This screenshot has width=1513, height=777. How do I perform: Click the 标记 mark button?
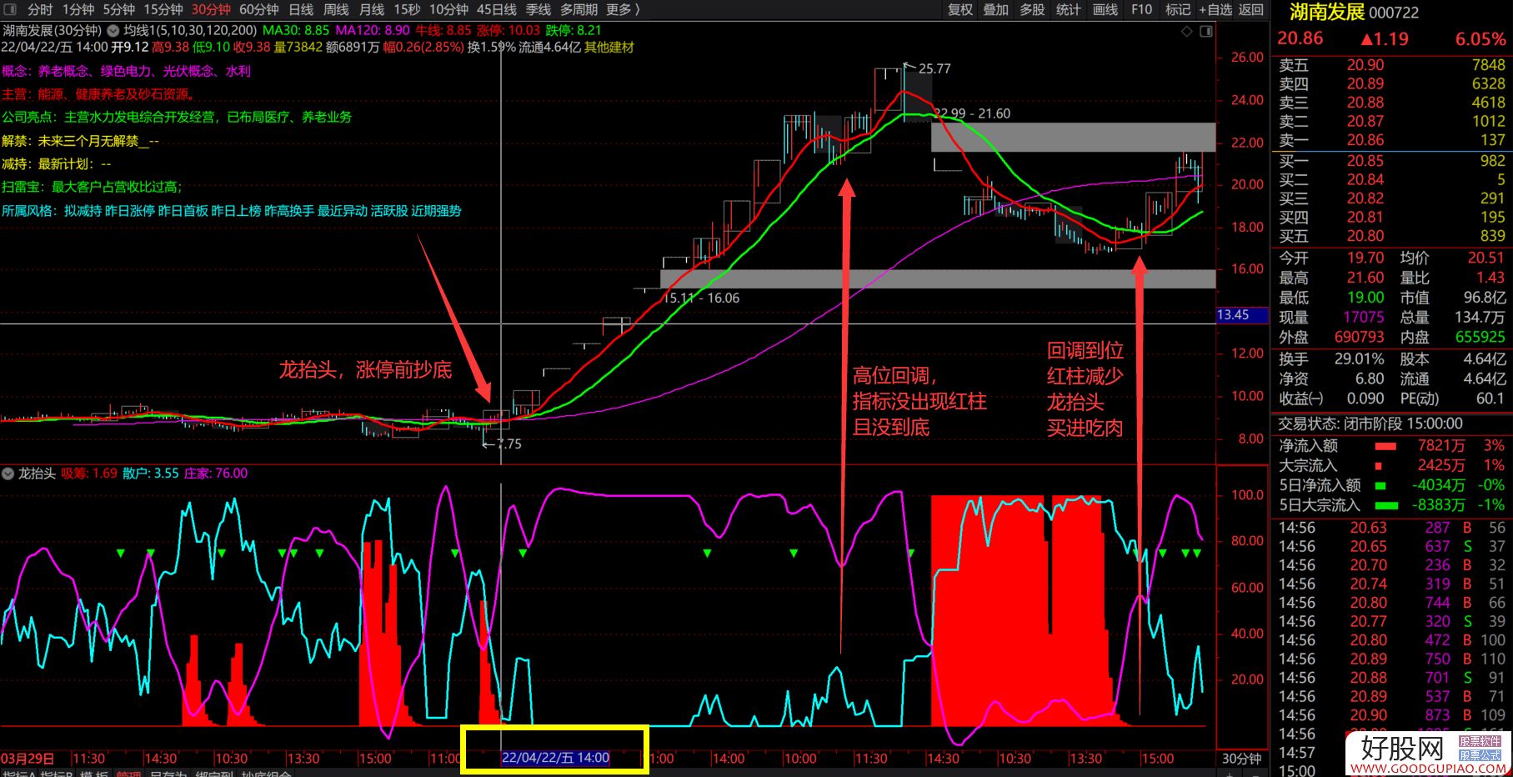pyautogui.click(x=1178, y=9)
